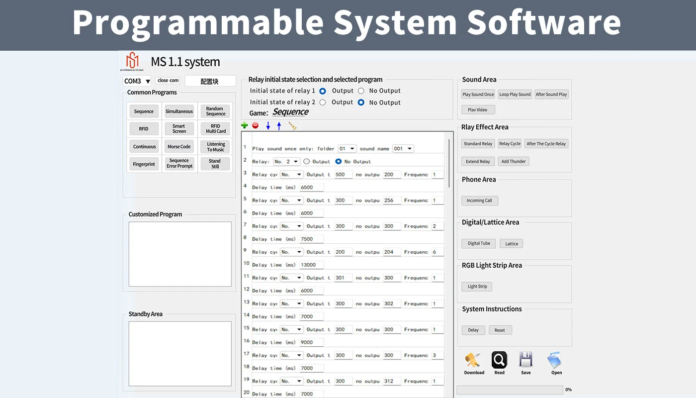Image resolution: width=696 pixels, height=398 pixels.
Task: Click the Read magnifier icon
Action: click(x=499, y=360)
